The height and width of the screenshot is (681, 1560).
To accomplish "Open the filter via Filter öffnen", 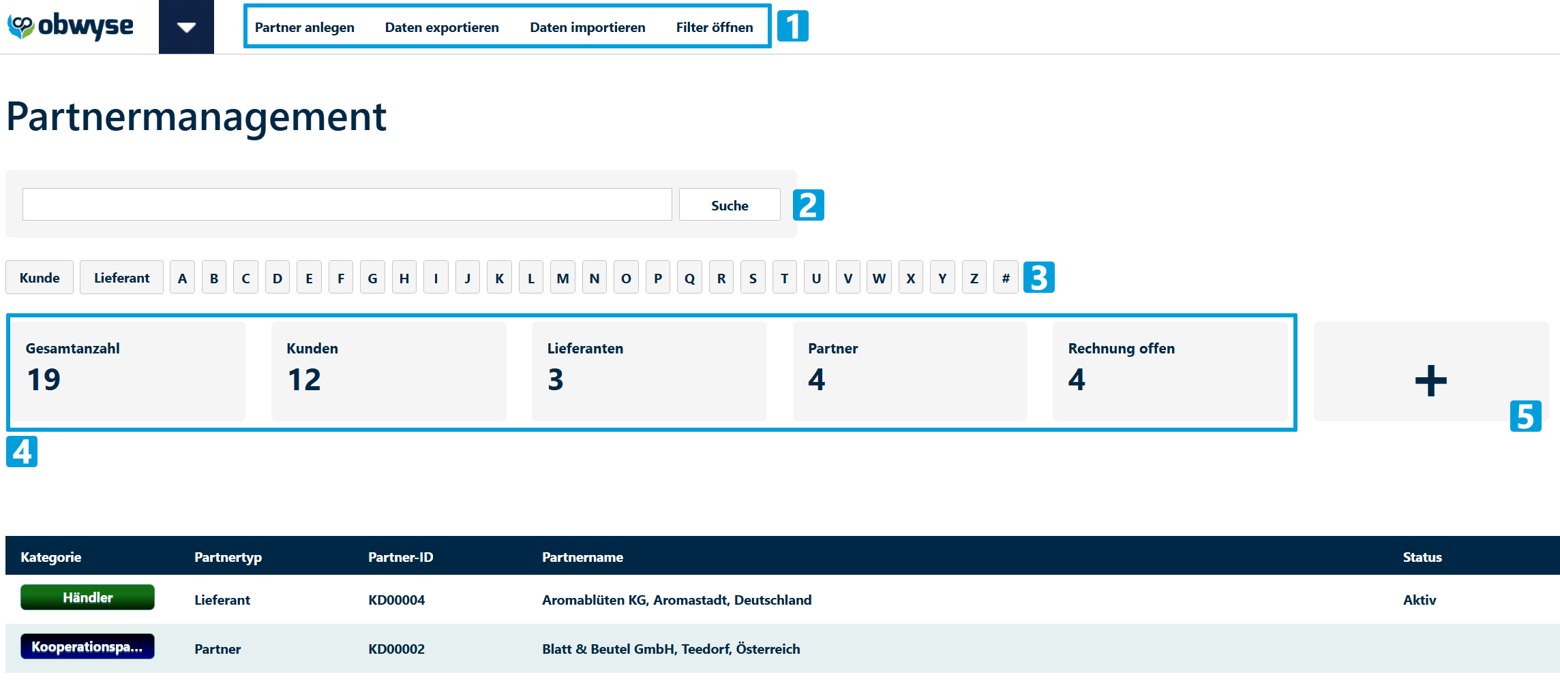I will [714, 28].
